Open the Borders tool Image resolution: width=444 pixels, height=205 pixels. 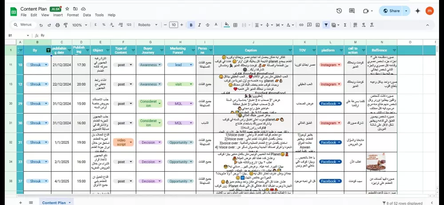(235, 25)
